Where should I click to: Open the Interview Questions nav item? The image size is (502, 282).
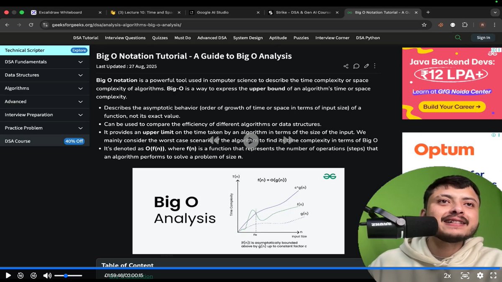tap(125, 38)
